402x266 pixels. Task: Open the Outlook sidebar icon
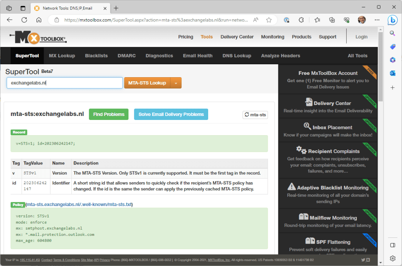392,73
